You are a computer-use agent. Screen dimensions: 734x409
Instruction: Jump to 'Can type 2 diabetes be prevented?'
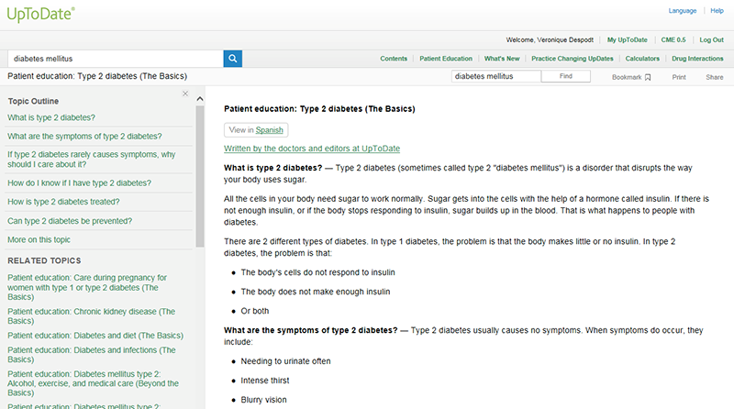point(70,221)
